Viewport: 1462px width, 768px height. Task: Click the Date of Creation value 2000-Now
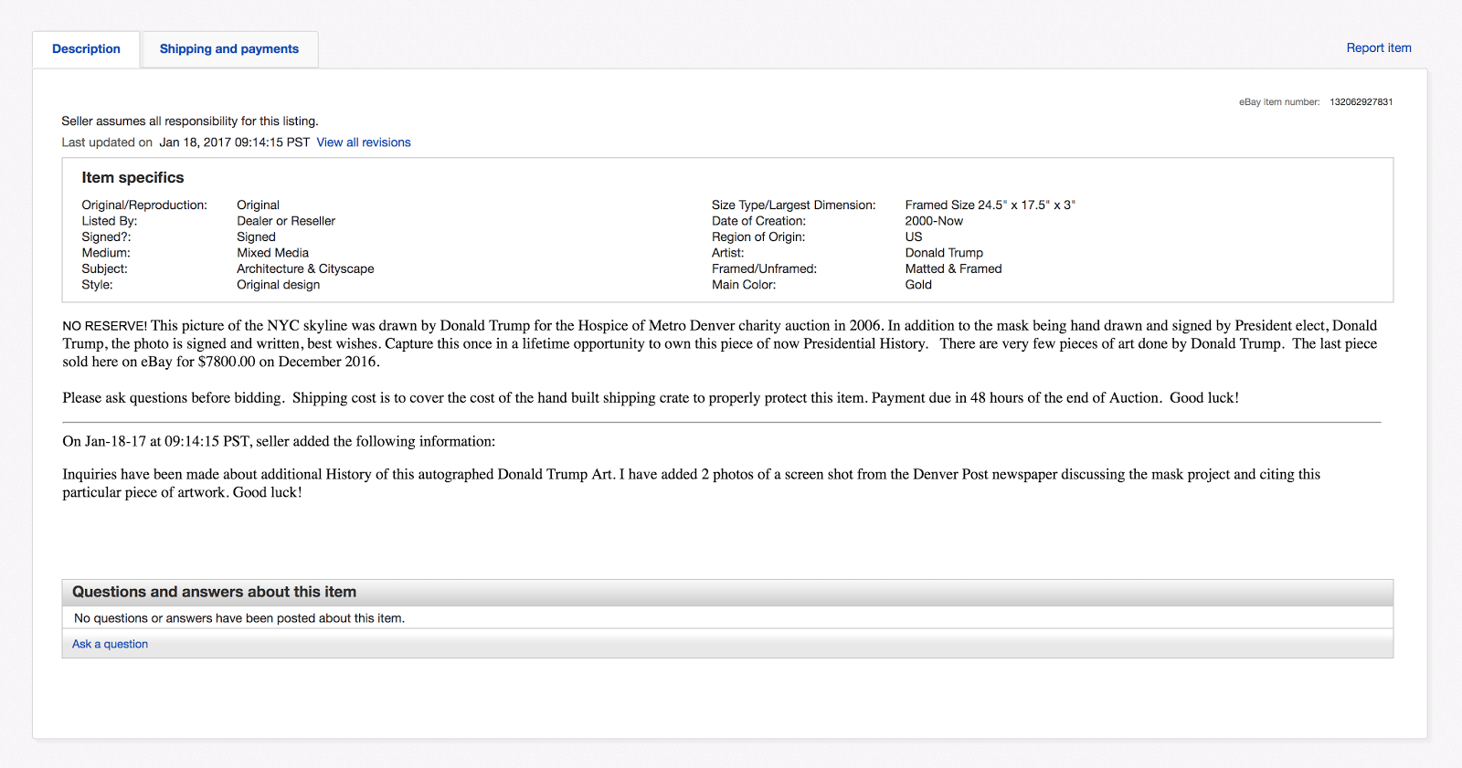934,221
